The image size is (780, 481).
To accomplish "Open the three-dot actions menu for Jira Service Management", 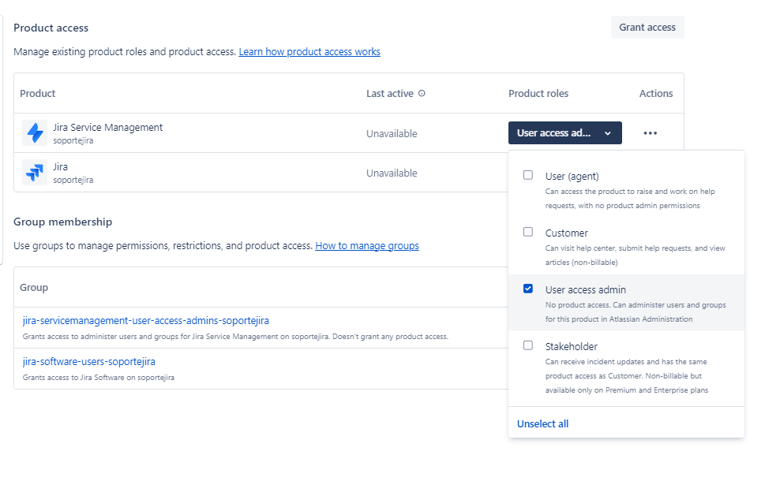I will coord(650,133).
